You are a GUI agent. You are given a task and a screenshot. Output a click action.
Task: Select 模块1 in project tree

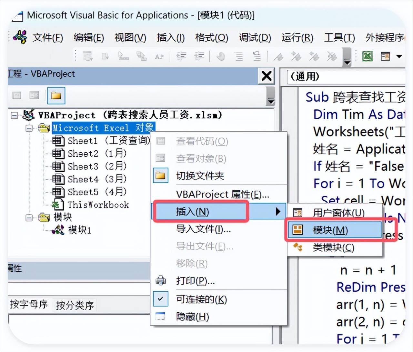(80, 230)
